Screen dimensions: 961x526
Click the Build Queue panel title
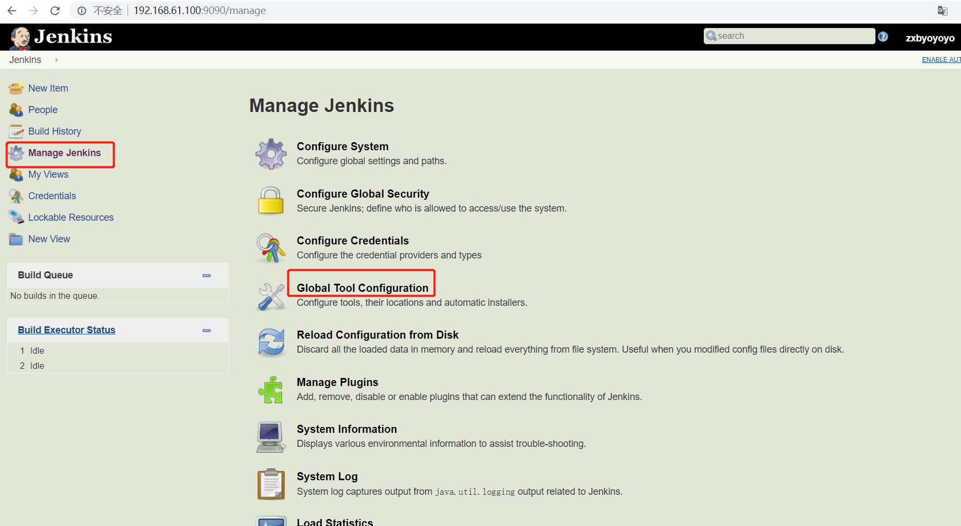click(x=45, y=275)
